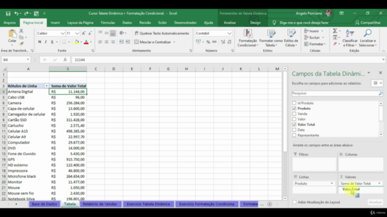Image resolution: width=387 pixels, height=217 pixels.
Task: Click the fill color bucket icon
Action: click(77, 42)
